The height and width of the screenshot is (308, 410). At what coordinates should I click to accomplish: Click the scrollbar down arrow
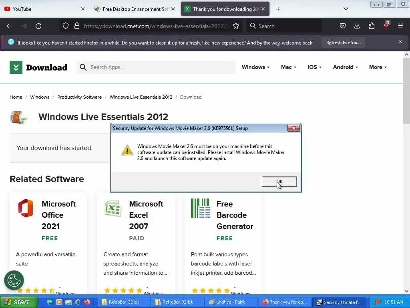pos(406,291)
